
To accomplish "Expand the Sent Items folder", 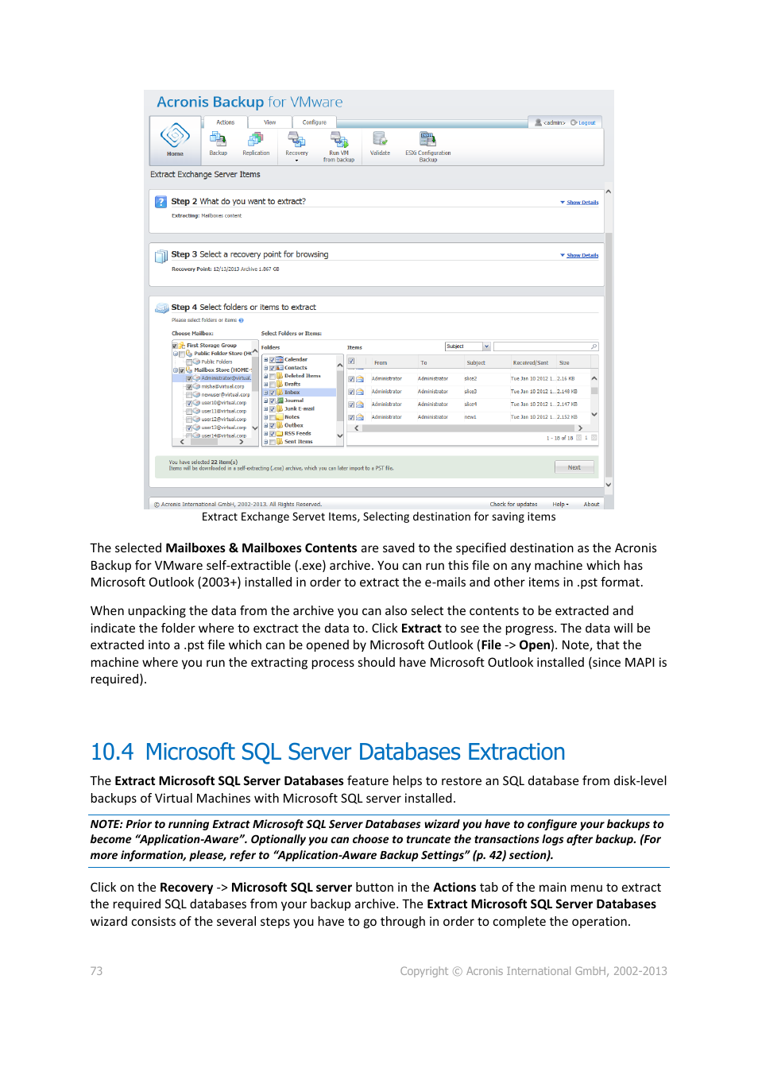I will 266,442.
